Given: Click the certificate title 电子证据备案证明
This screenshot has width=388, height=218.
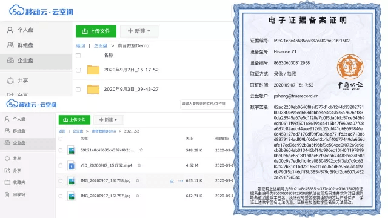Looking at the screenshot, I should [x=307, y=20].
